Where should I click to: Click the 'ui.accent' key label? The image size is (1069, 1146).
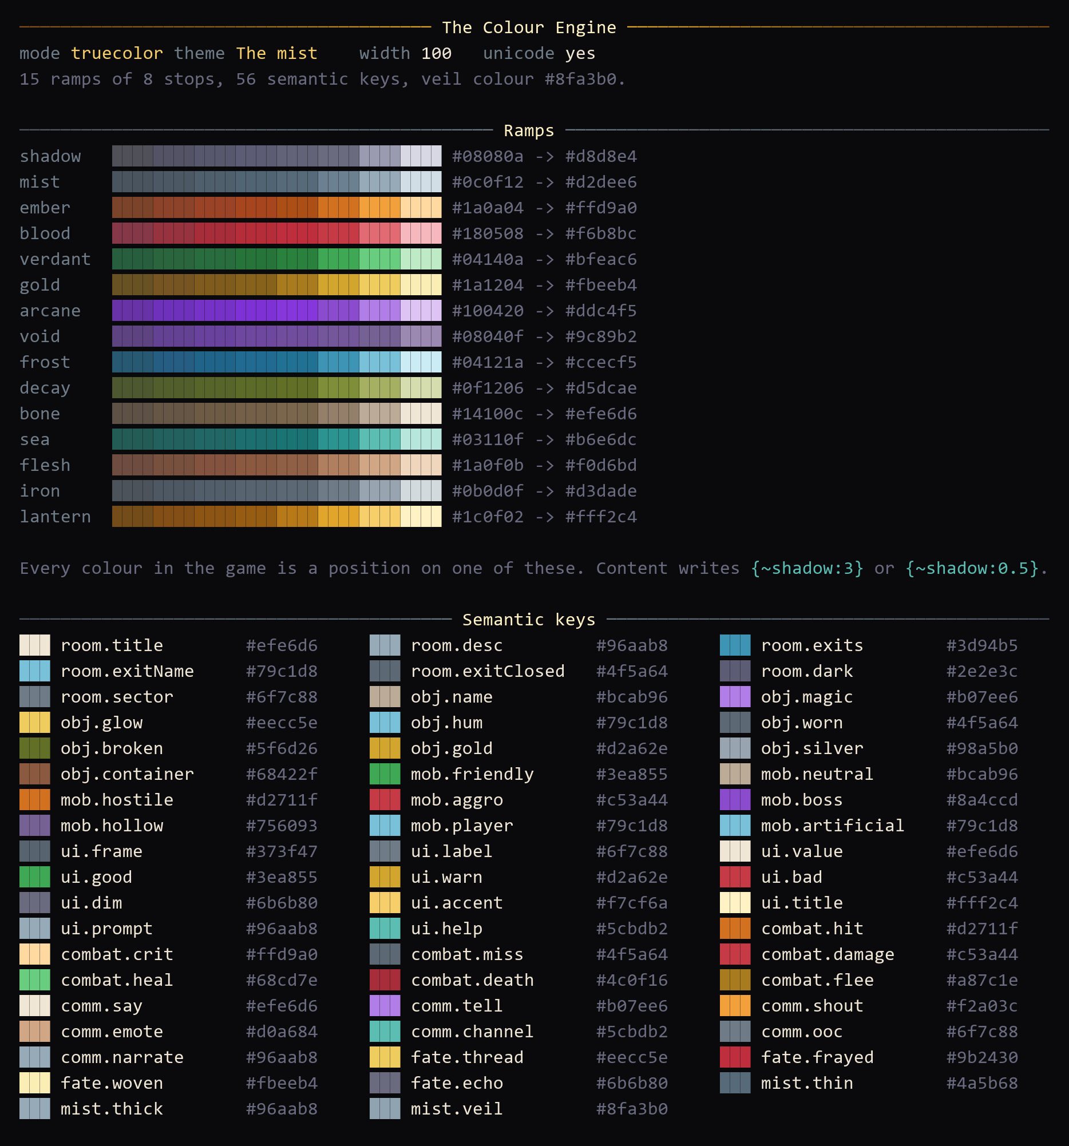457,903
